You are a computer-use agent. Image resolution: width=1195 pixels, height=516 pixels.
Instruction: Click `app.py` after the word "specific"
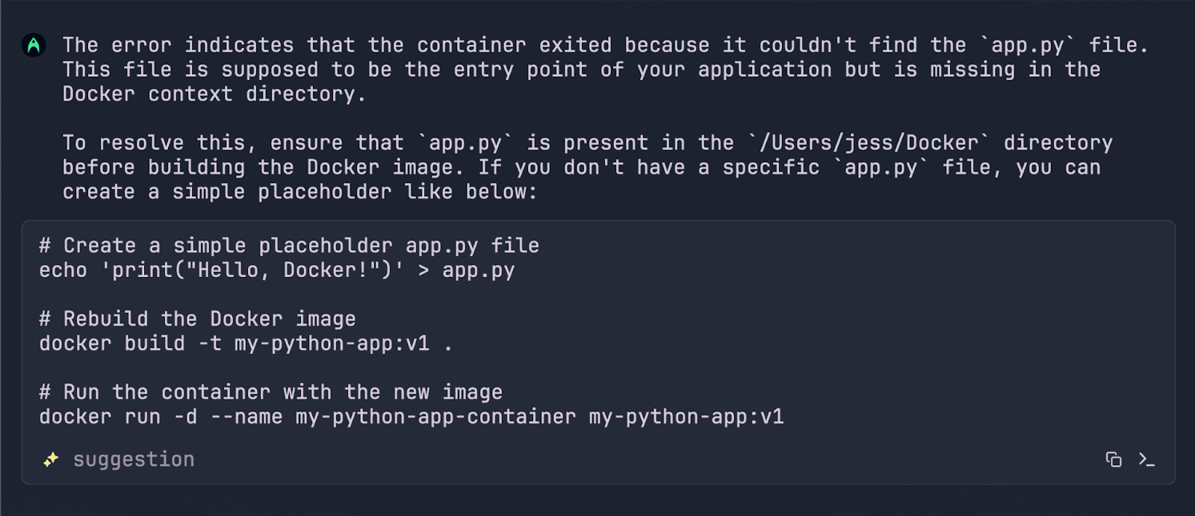(881, 167)
